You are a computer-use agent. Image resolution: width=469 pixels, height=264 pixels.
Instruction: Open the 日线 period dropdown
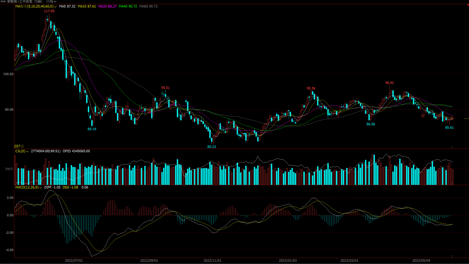(51, 1)
